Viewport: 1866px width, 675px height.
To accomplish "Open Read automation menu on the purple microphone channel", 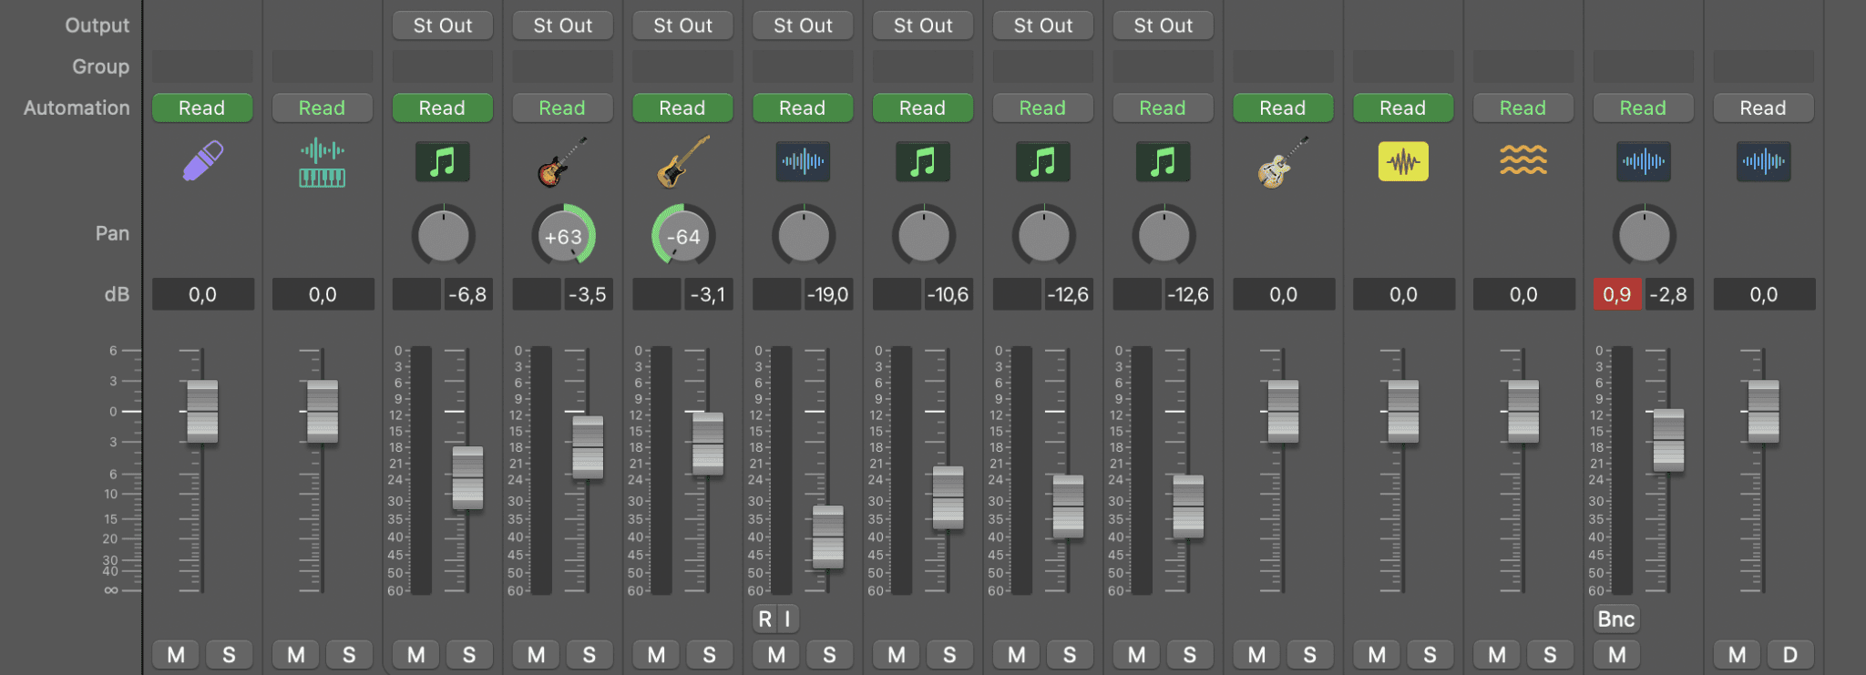I will click(201, 107).
